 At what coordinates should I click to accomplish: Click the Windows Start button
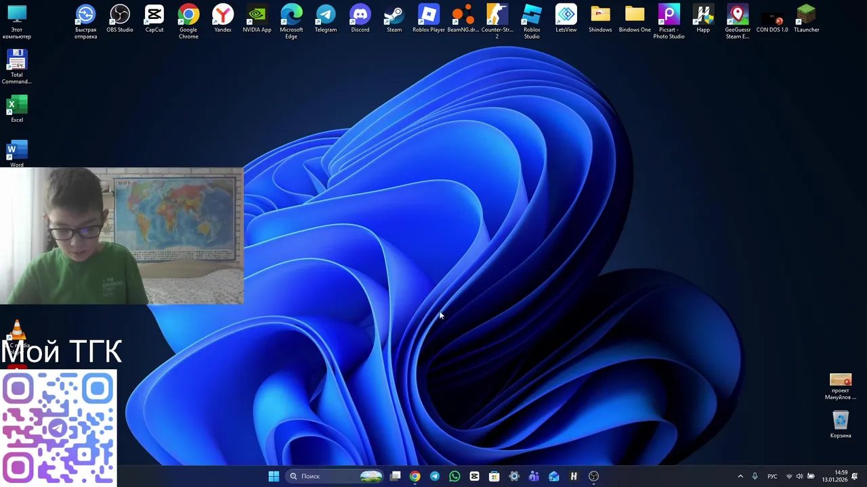tap(274, 476)
